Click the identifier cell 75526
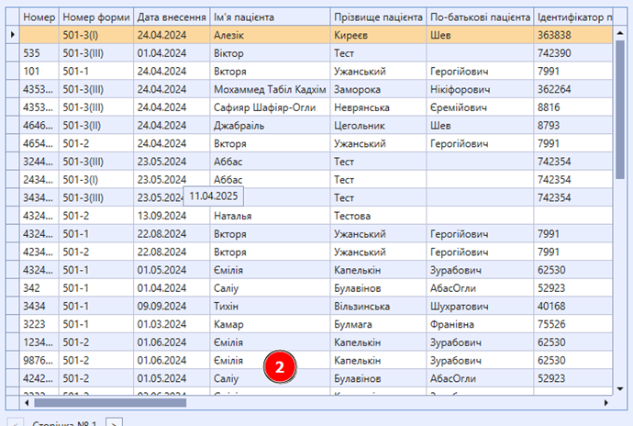This screenshot has width=633, height=426. coord(573,324)
